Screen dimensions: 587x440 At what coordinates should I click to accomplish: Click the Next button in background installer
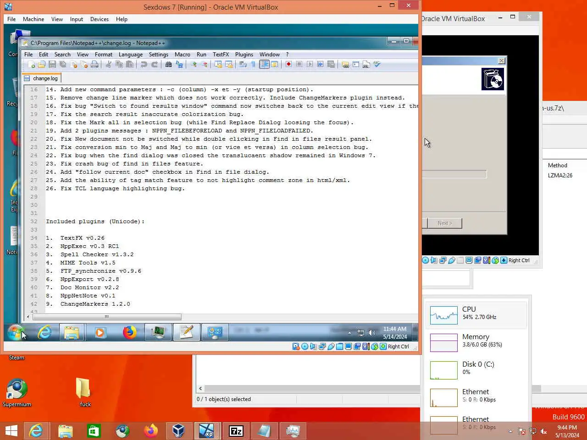click(x=444, y=223)
